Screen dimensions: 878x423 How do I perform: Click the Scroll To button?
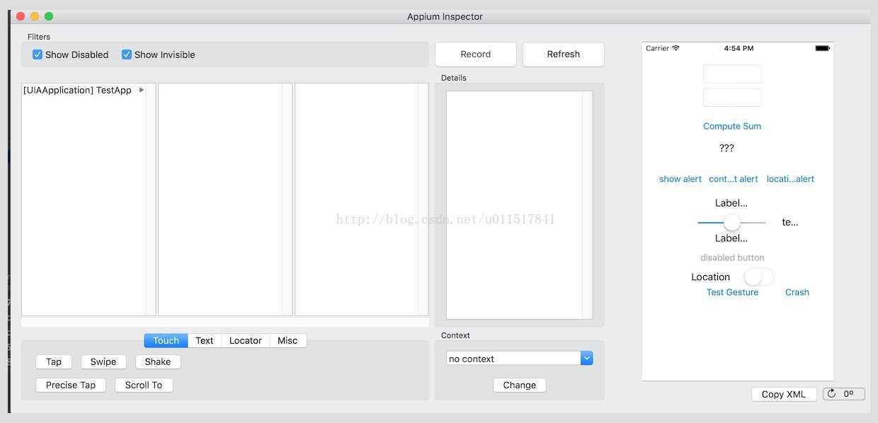144,385
